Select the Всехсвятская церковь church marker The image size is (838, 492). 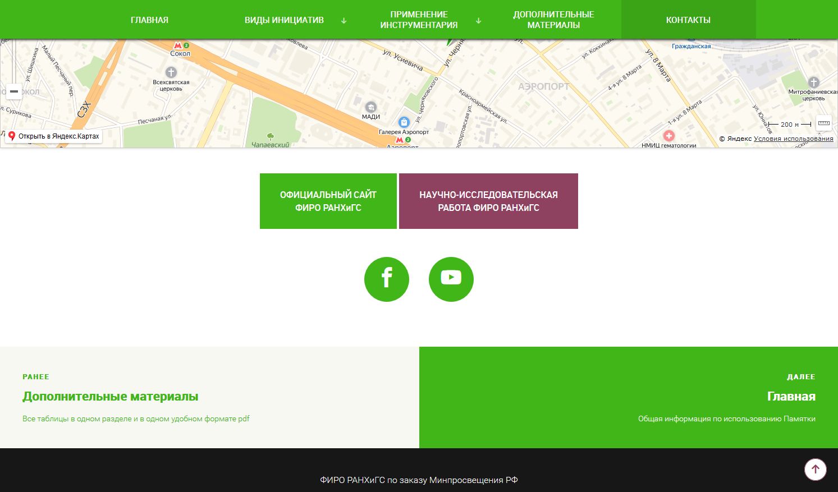click(x=171, y=72)
